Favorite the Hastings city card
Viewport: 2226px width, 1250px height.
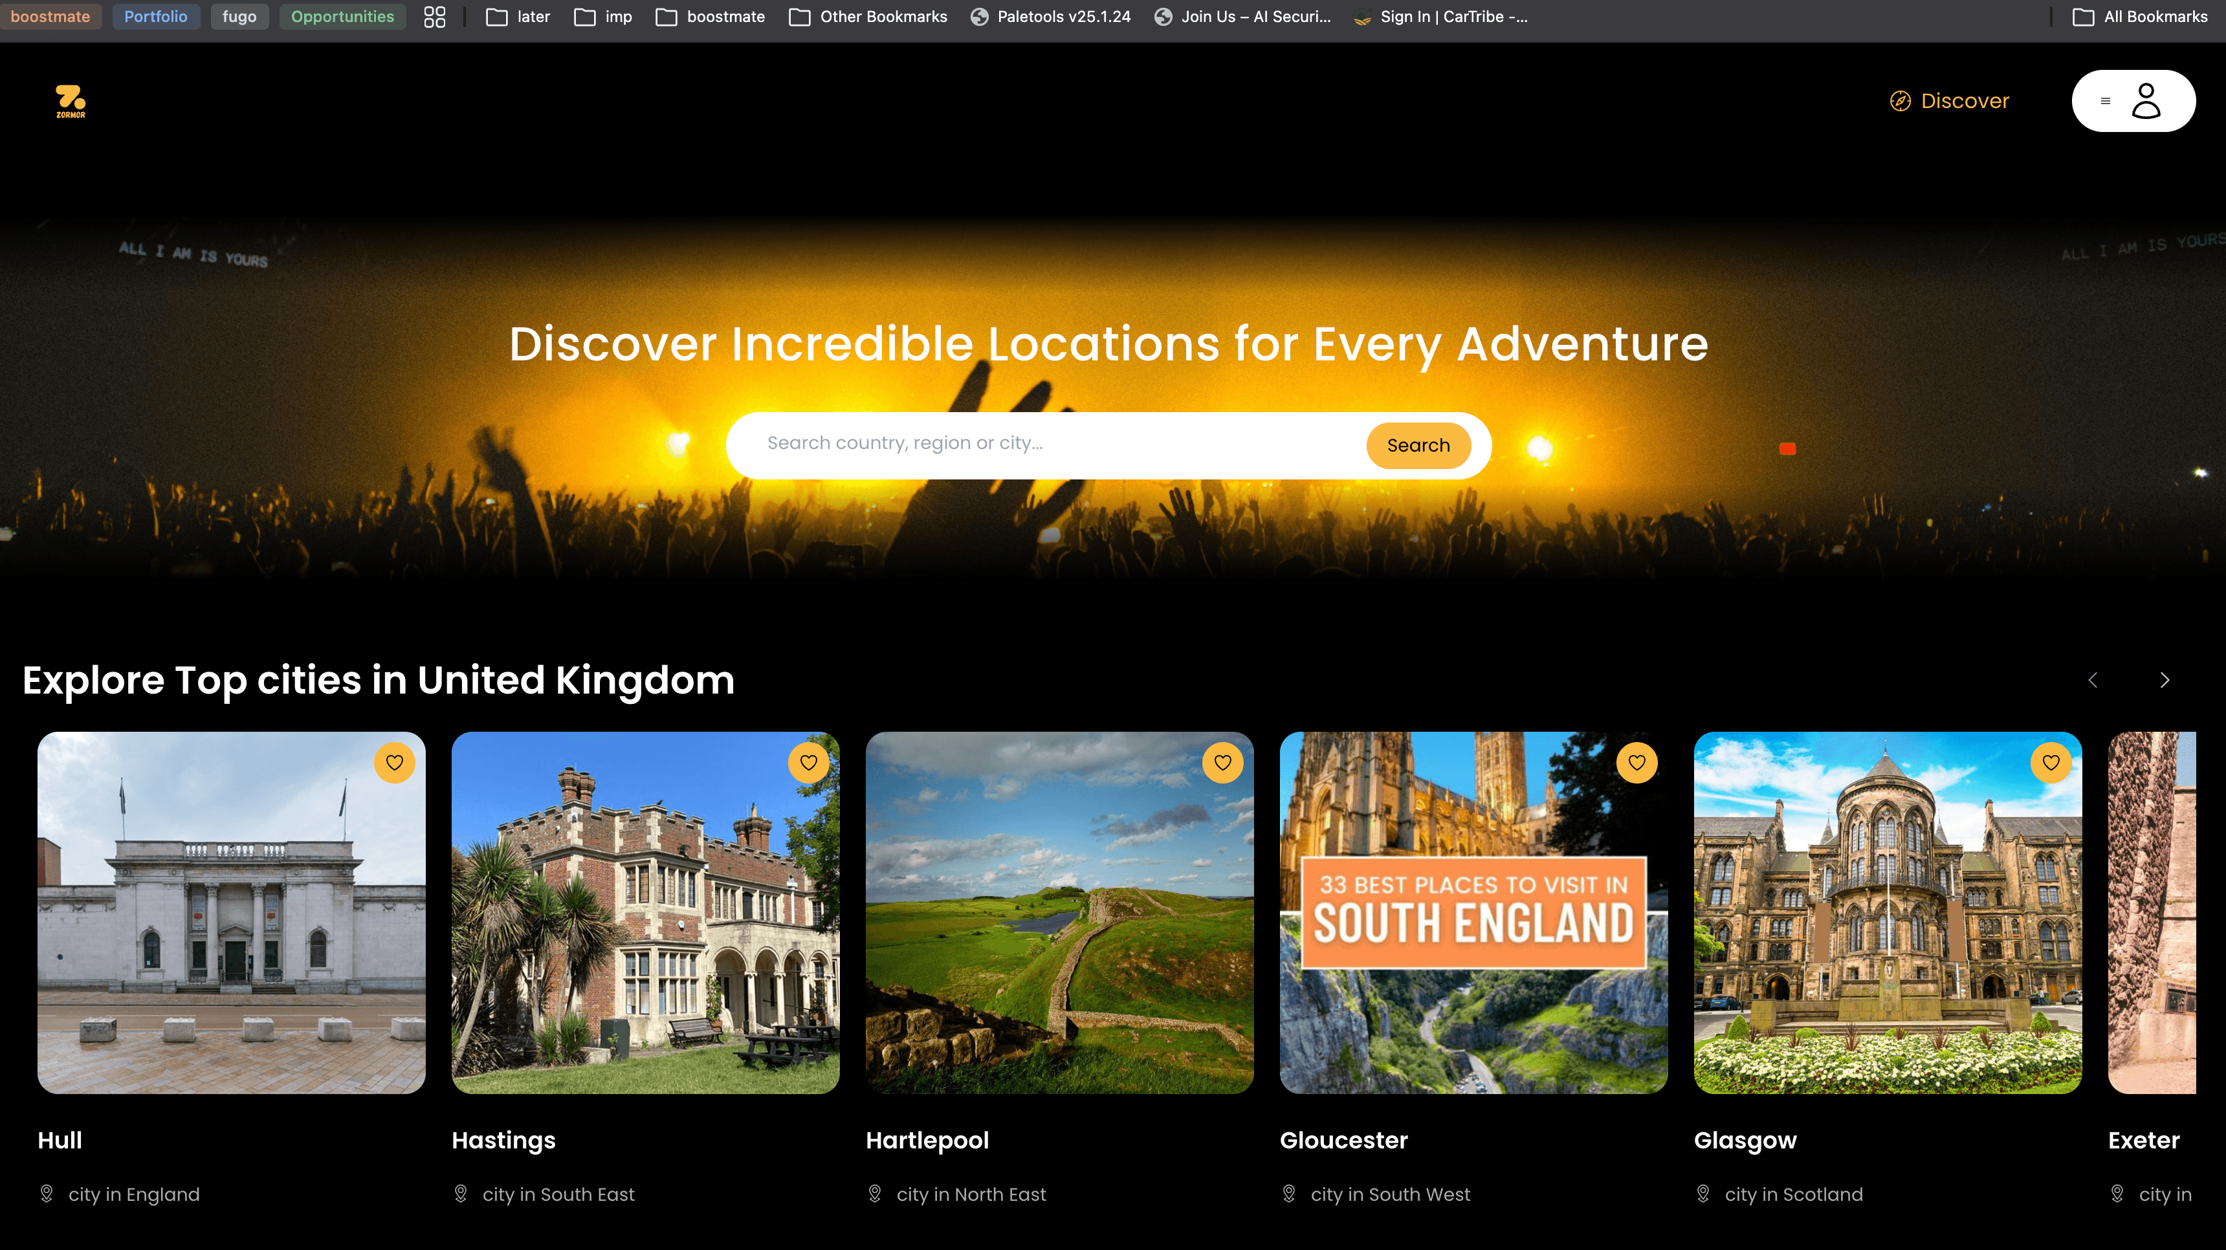tap(810, 762)
